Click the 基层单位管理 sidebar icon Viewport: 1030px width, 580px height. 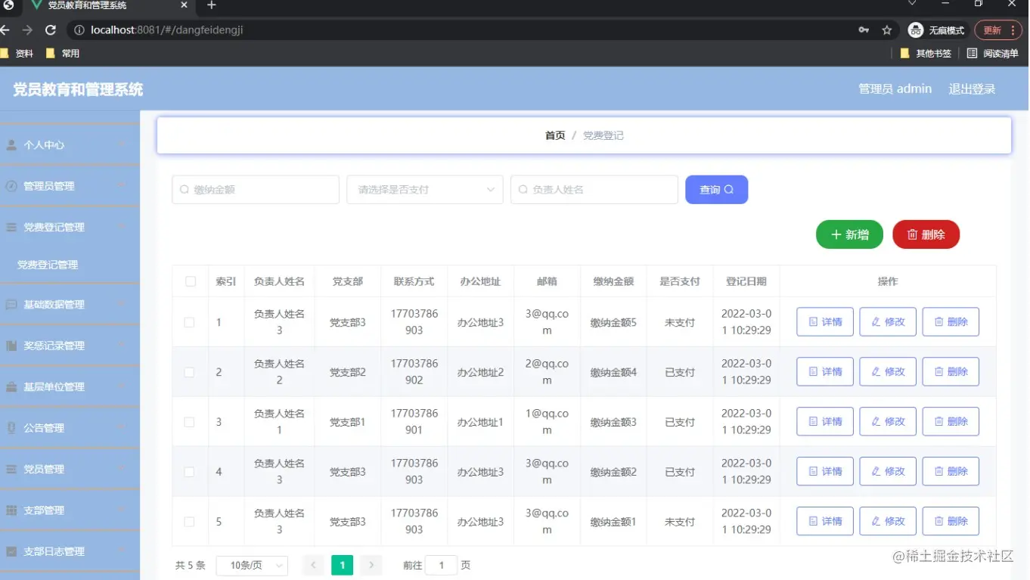click(11, 387)
